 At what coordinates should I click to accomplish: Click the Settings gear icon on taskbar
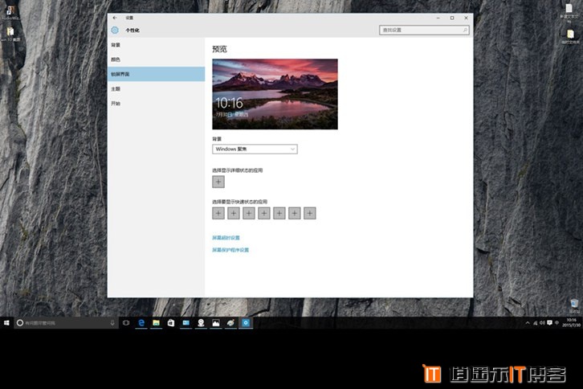click(246, 323)
